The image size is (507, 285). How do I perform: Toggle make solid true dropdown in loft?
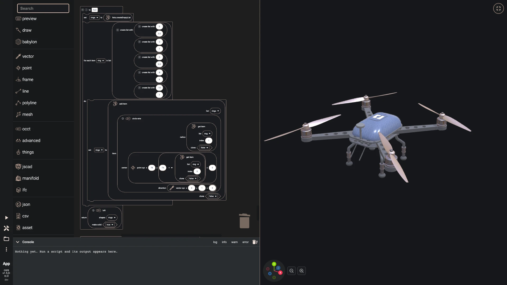(x=110, y=225)
